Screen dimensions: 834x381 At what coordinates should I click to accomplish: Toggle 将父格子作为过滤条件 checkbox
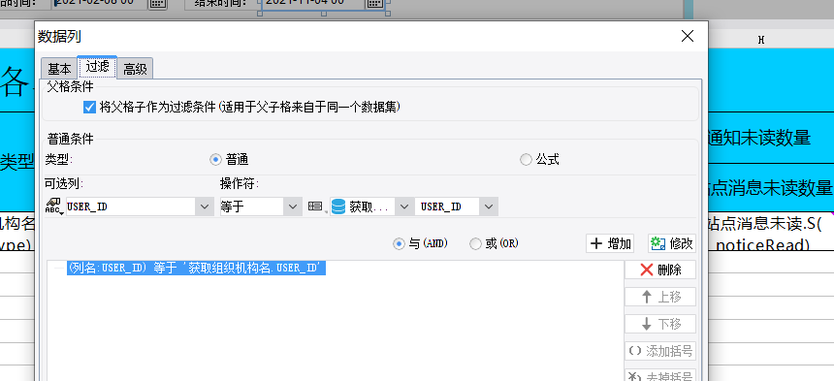[x=89, y=108]
